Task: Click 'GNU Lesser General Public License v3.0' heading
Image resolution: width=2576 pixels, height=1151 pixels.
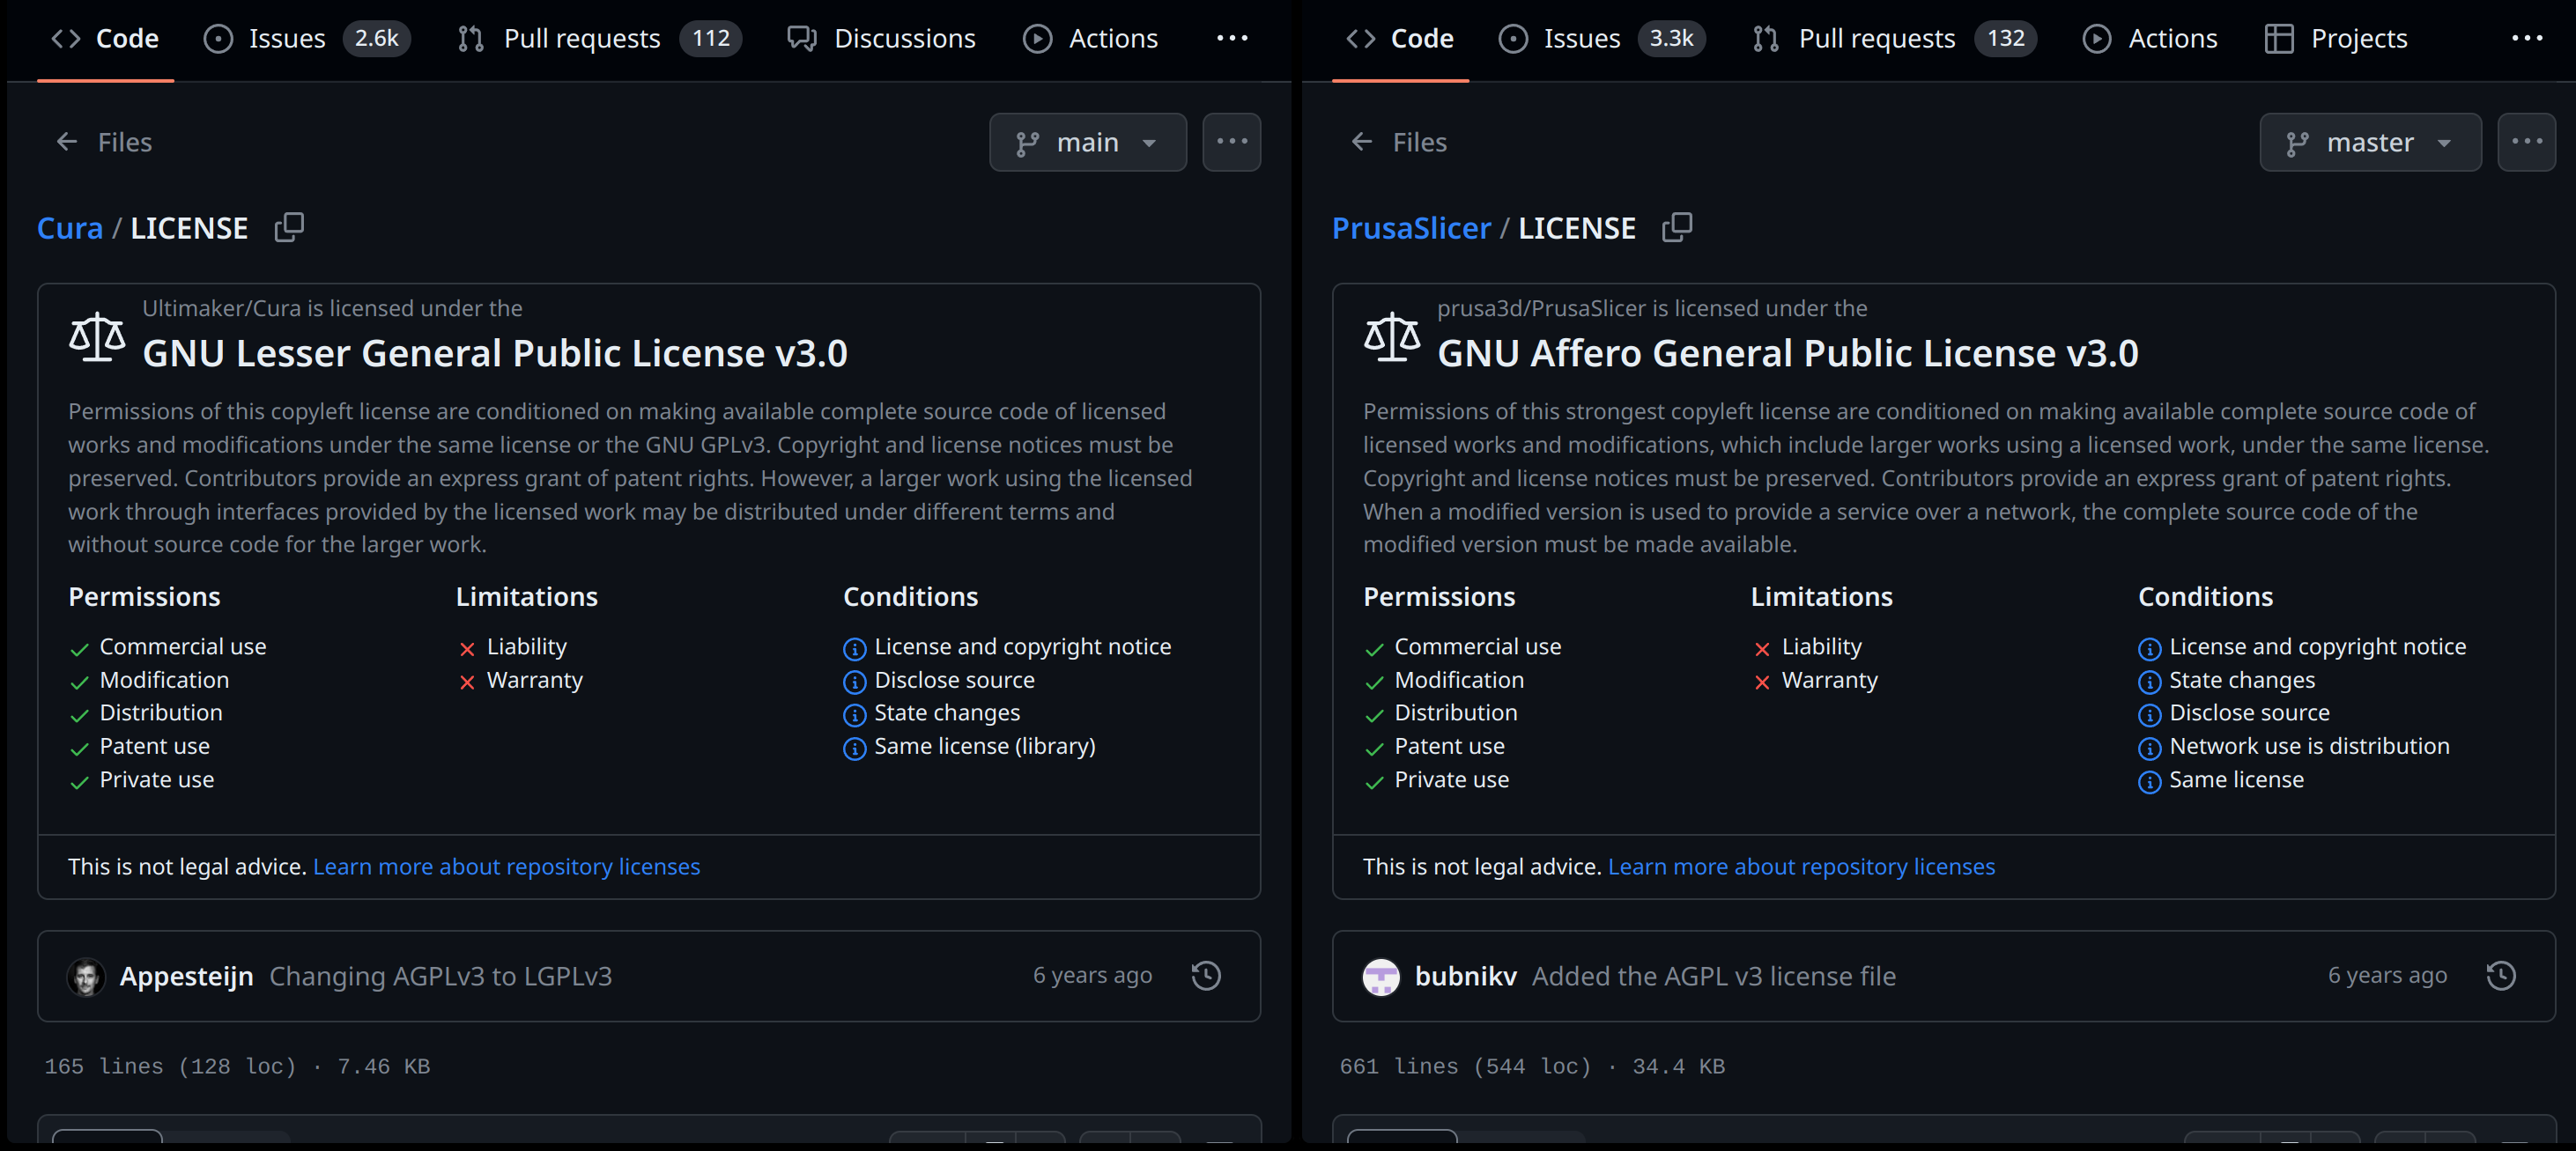Action: [x=495, y=353]
